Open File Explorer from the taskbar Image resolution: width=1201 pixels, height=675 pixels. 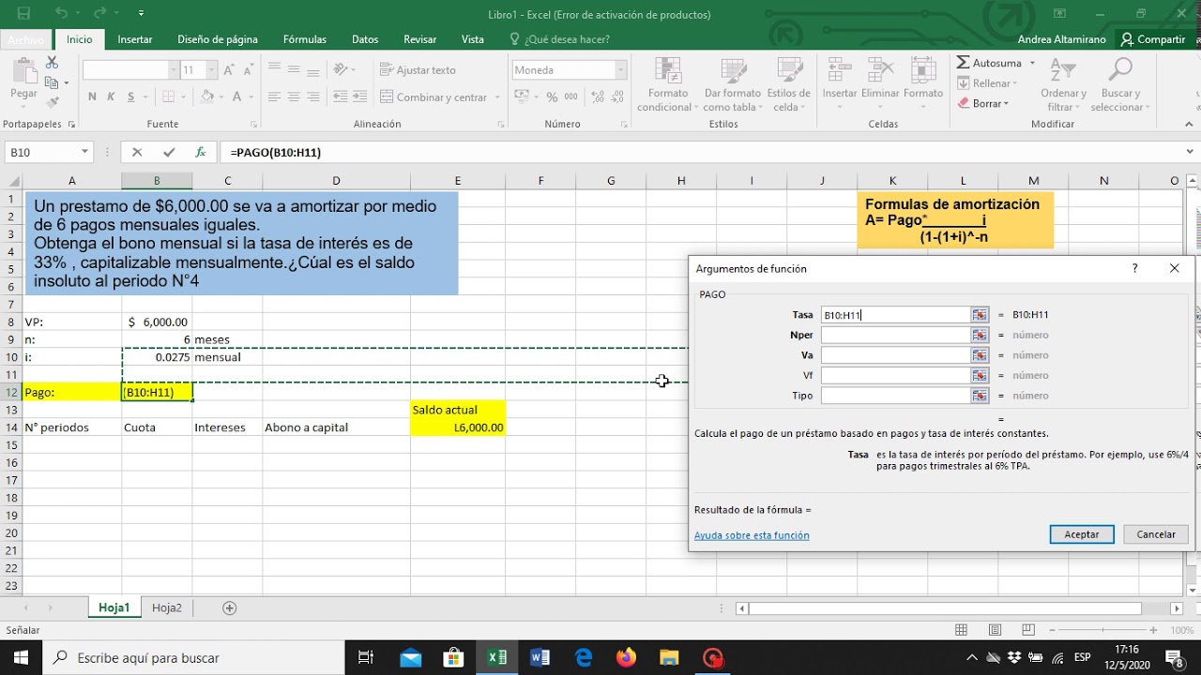[x=668, y=657]
